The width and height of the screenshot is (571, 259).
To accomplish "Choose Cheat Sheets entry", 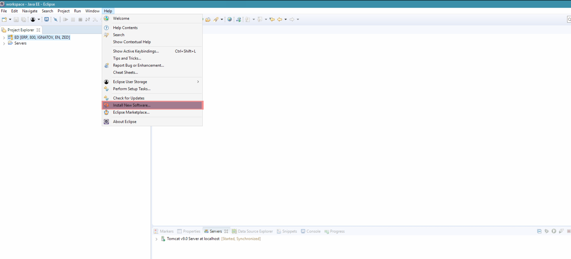I will pyautogui.click(x=152, y=72).
